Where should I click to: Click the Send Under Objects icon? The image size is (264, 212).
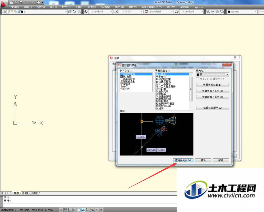point(222,12)
